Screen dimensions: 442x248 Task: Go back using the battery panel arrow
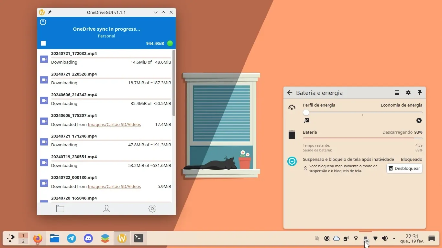point(290,93)
